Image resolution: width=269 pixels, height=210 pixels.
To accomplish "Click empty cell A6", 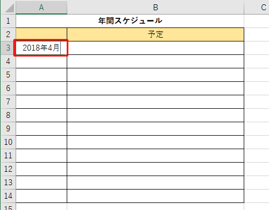I will point(41,88).
